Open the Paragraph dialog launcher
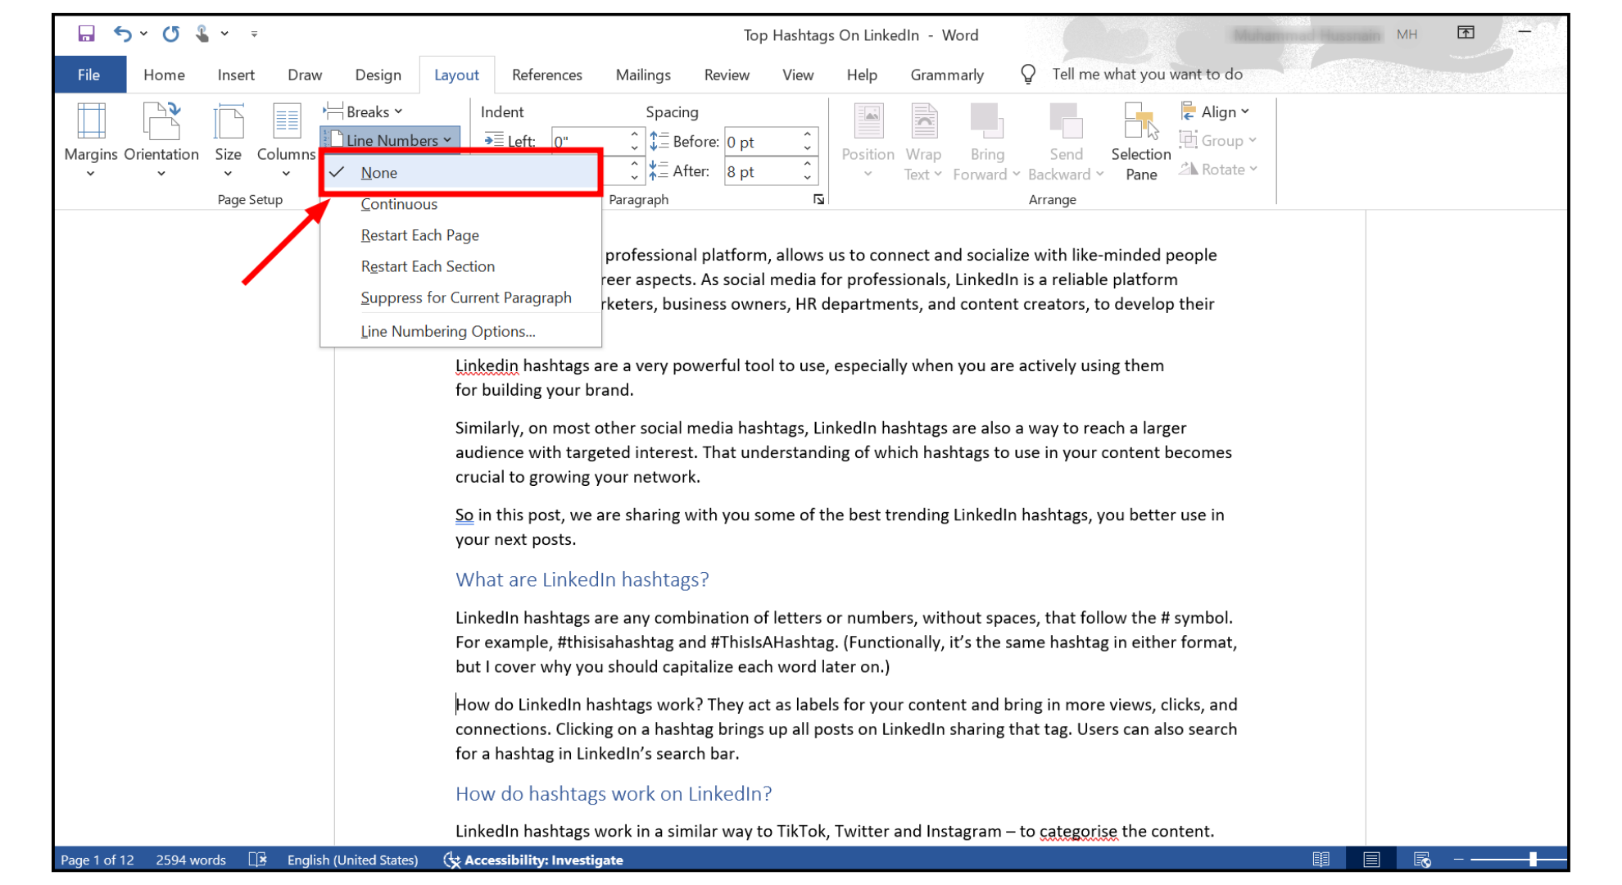This screenshot has height=885, width=1622. [818, 199]
